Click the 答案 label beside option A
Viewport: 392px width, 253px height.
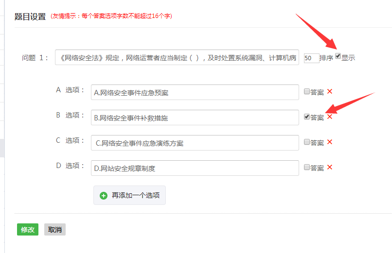[317, 92]
